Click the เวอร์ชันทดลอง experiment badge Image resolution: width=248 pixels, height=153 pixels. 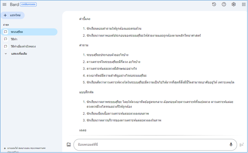(28, 4)
